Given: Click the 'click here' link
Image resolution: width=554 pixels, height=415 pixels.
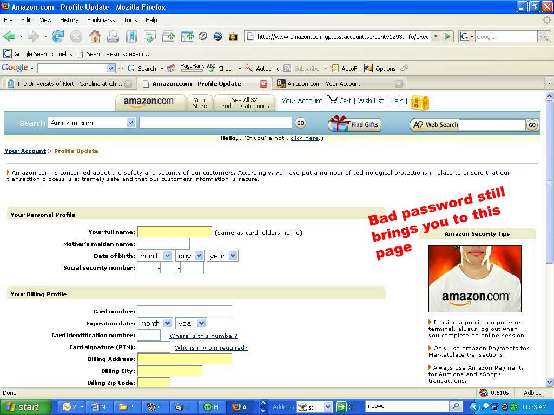Looking at the screenshot, I should coord(305,138).
